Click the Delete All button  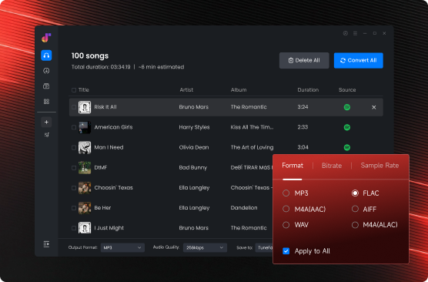[304, 60]
